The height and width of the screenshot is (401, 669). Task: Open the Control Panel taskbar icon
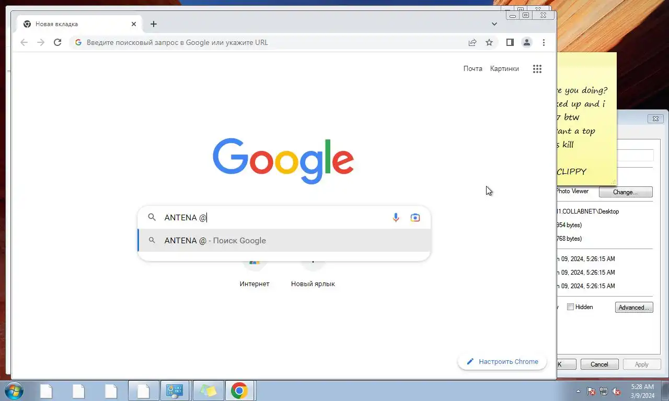pyautogui.click(x=175, y=391)
